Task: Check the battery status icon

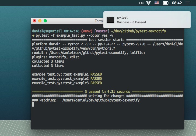Action: tap(166, 3)
